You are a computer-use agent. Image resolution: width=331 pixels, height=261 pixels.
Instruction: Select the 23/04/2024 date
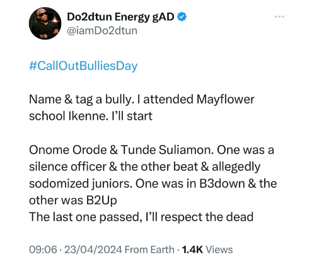tap(93, 250)
